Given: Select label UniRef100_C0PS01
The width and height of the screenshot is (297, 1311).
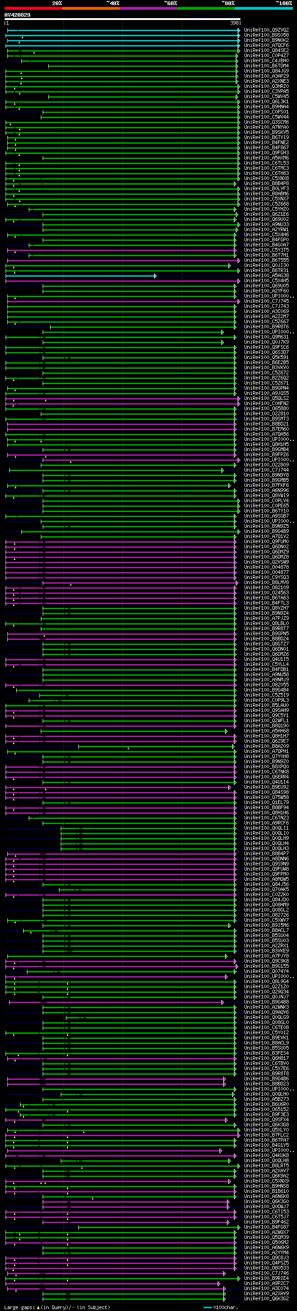Looking at the screenshot, I should 266,112.
